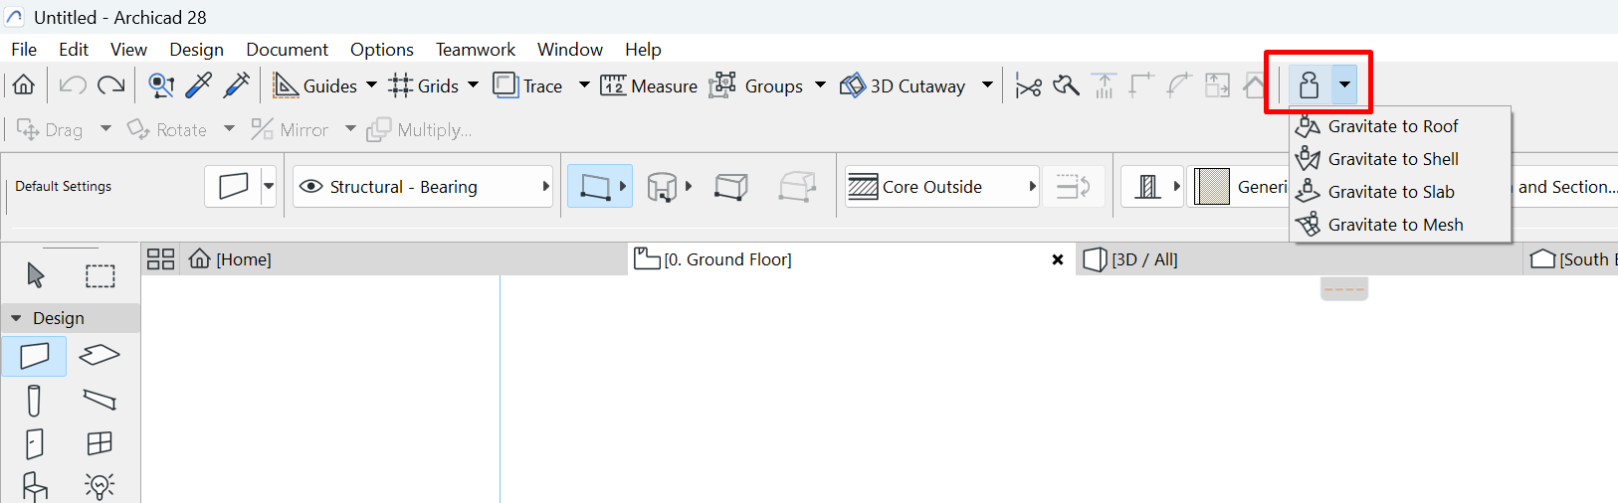
Task: Click the Measure button
Action: 649,86
